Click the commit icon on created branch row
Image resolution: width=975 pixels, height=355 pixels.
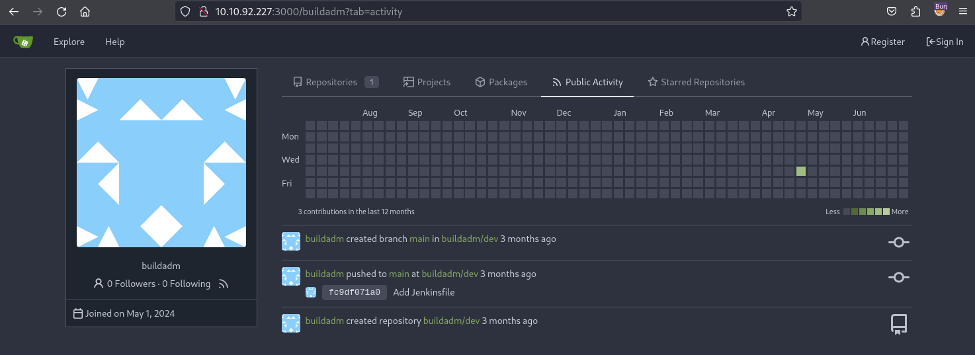(x=898, y=243)
